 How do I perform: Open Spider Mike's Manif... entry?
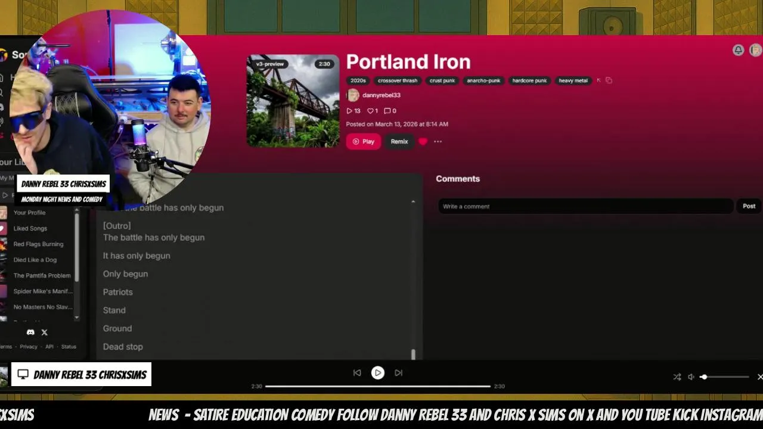click(x=43, y=291)
